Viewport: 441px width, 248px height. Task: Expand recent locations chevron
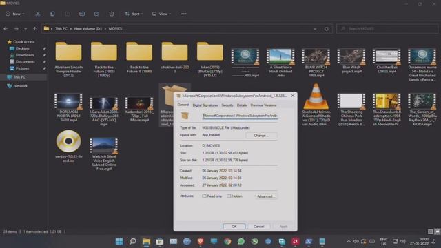[25, 29]
